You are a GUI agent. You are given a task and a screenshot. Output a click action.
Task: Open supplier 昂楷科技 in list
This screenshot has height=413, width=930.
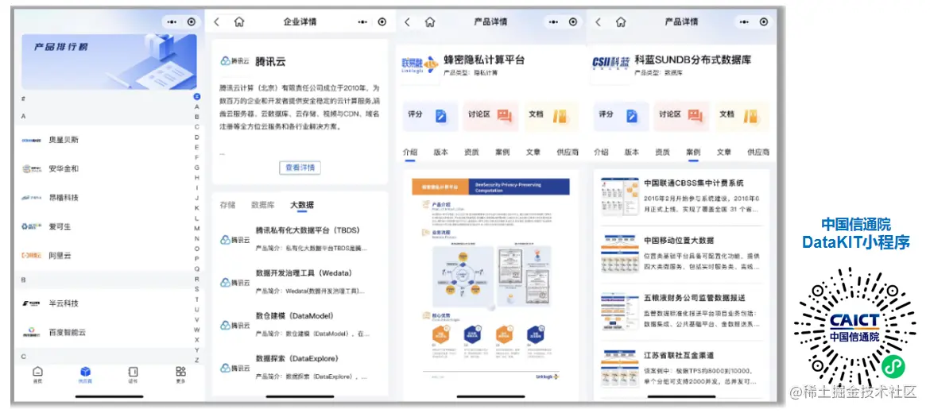tap(104, 197)
